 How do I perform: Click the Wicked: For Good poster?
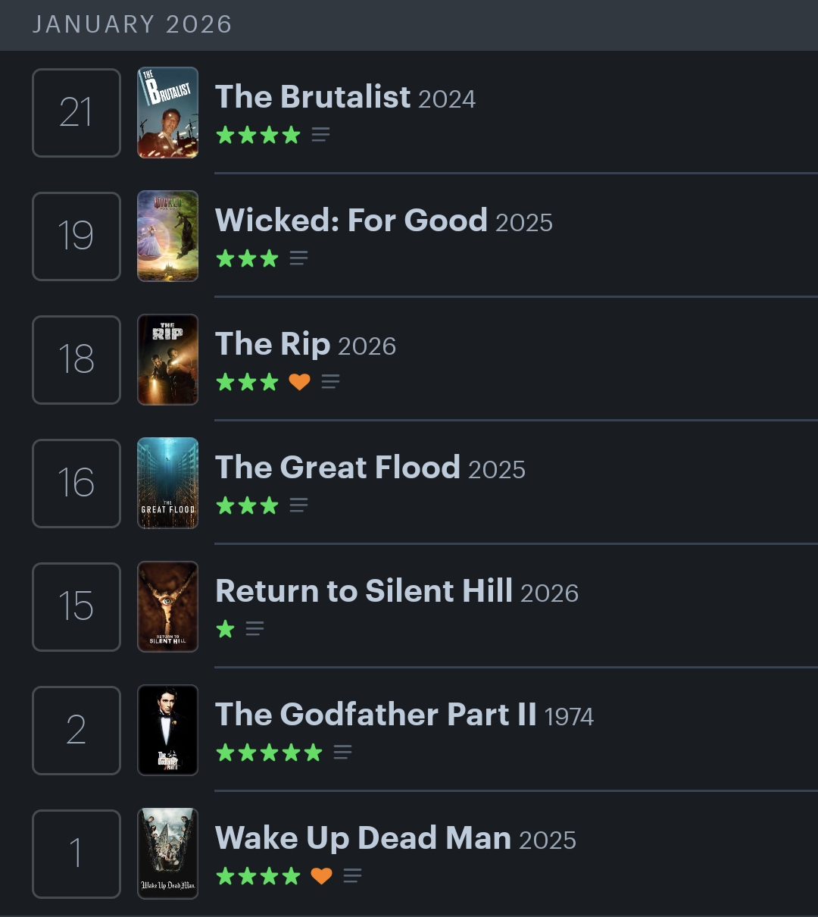(167, 236)
